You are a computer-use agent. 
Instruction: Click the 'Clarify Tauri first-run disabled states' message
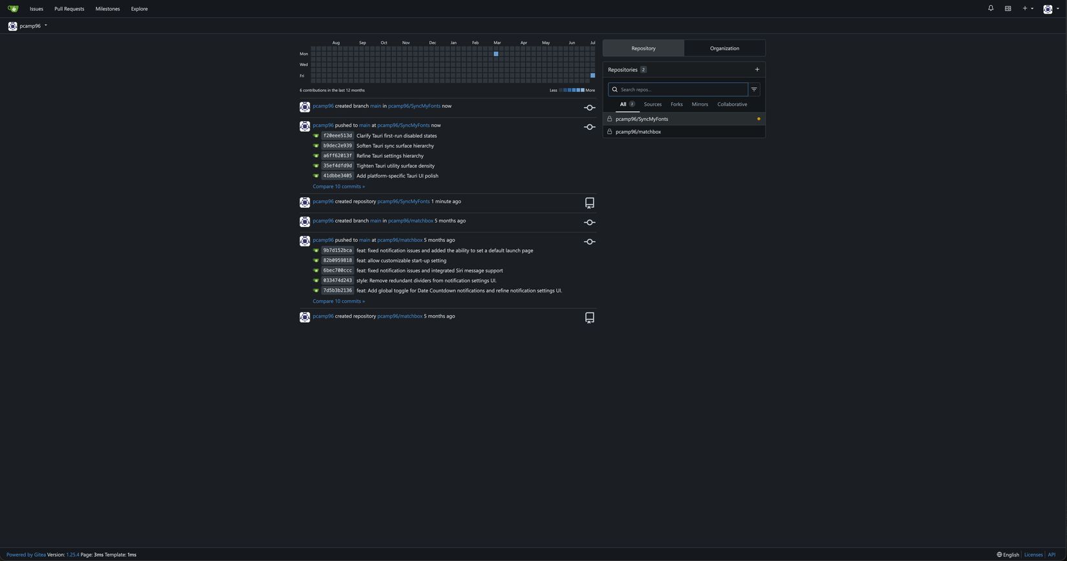[x=396, y=136]
